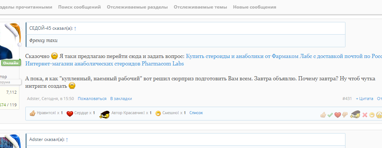Jump to Adster quoted post arrow

pyautogui.click(x=67, y=140)
